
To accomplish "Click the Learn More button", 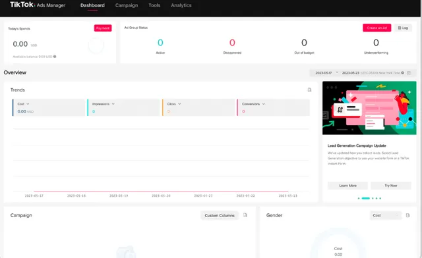I will (x=347, y=186).
